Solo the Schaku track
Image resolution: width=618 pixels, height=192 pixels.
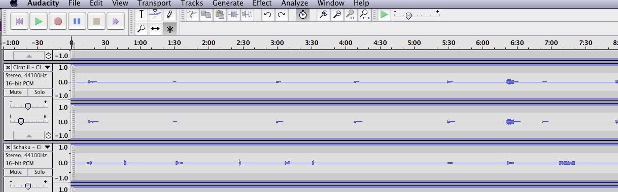pos(40,172)
